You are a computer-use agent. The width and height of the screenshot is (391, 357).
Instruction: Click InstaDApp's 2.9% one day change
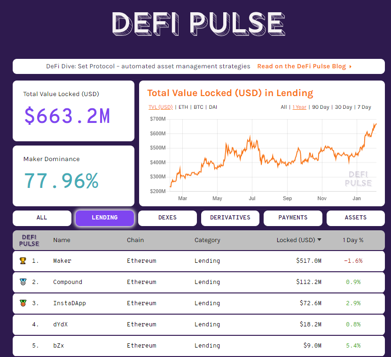[353, 303]
